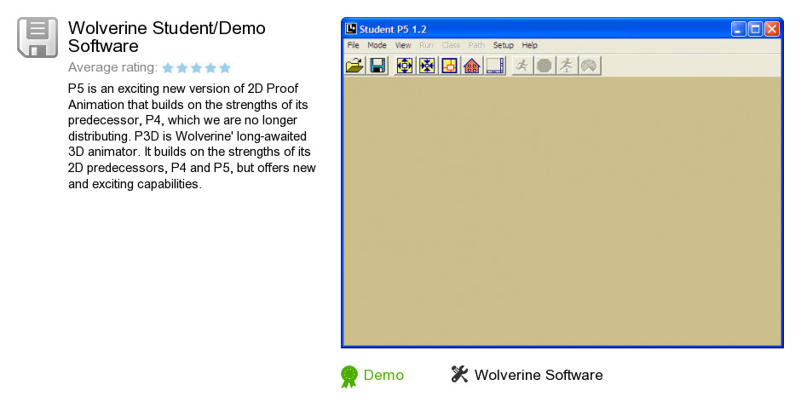Click inside the tan animation canvas area
The height and width of the screenshot is (414, 801).
tap(562, 211)
